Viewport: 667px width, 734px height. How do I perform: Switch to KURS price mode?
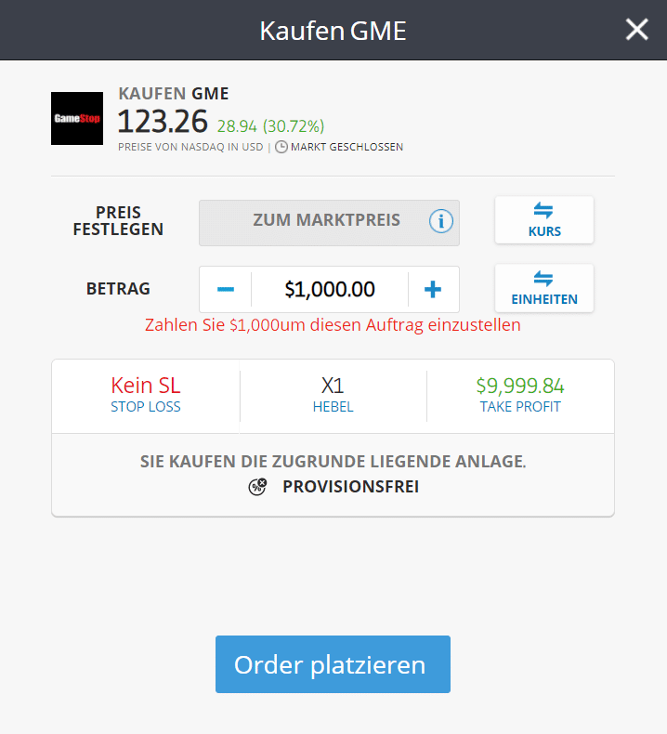[x=544, y=220]
